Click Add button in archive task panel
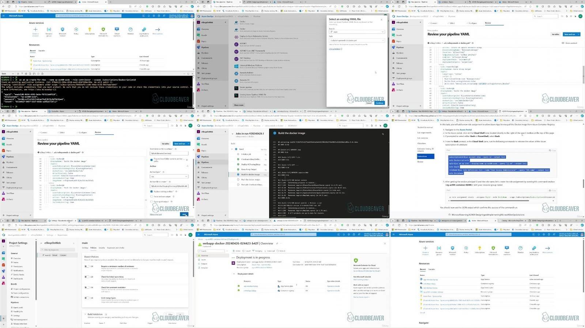Viewport: 585px width, 328px height. click(184, 214)
